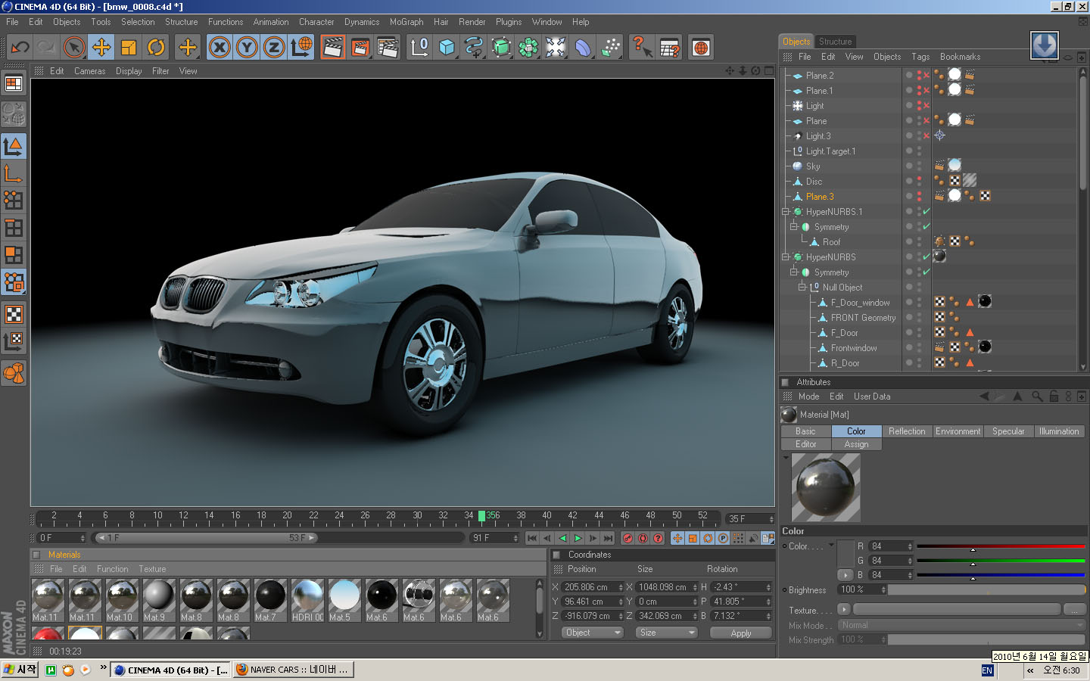Viewport: 1090px width, 681px height.
Task: Select Model tool in left palette
Action: (x=14, y=146)
